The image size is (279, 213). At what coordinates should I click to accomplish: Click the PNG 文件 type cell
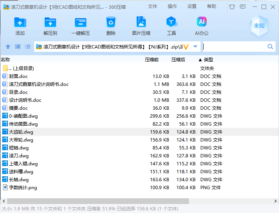pos(210,187)
